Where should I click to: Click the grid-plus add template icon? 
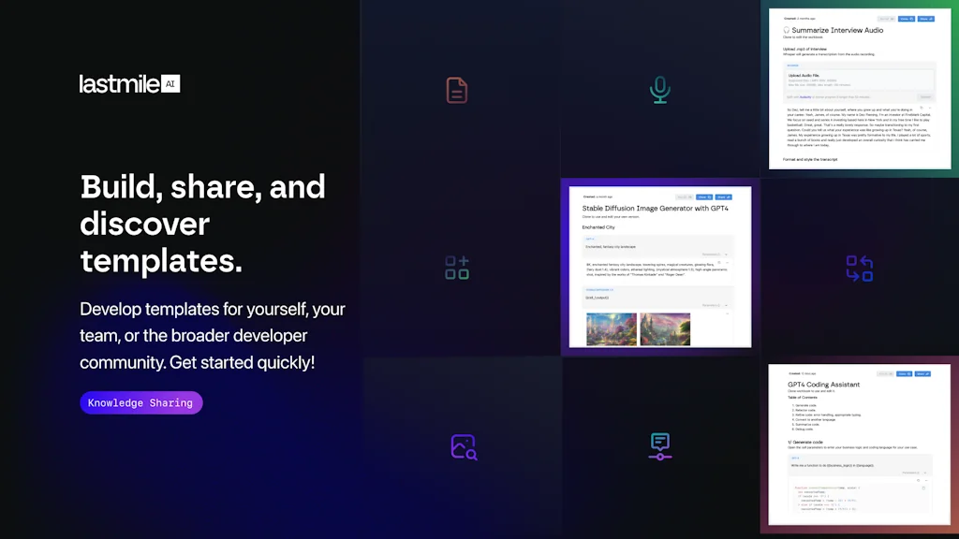457,268
